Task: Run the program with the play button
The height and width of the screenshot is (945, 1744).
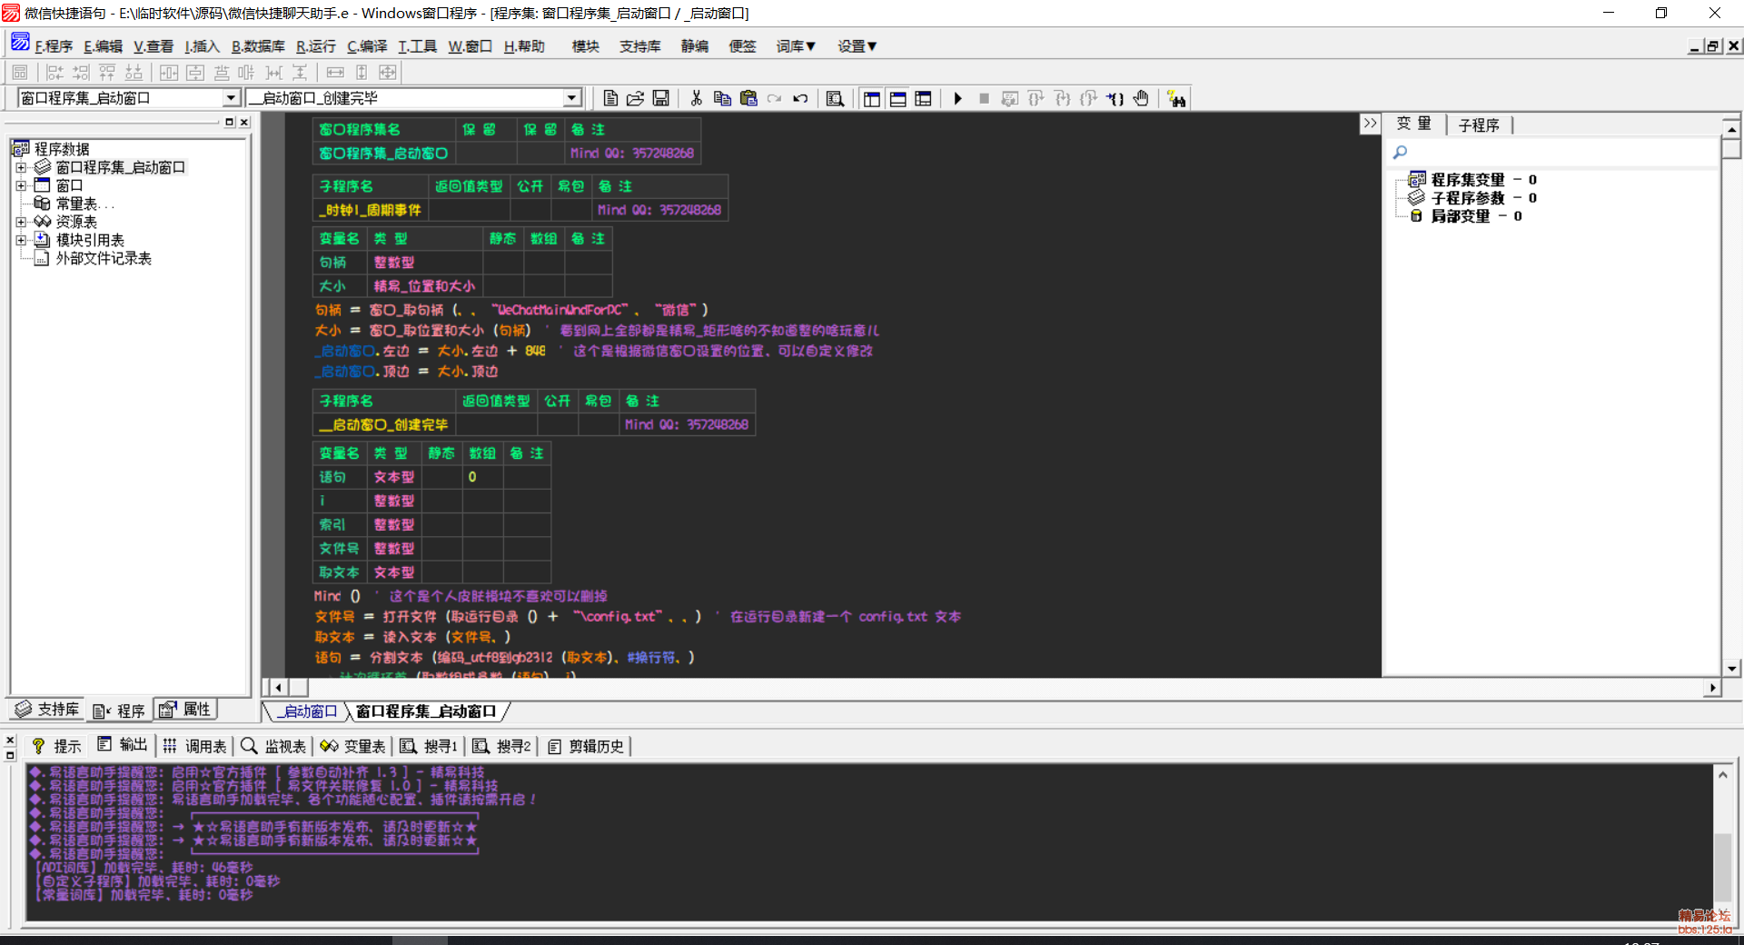Action: [x=957, y=98]
